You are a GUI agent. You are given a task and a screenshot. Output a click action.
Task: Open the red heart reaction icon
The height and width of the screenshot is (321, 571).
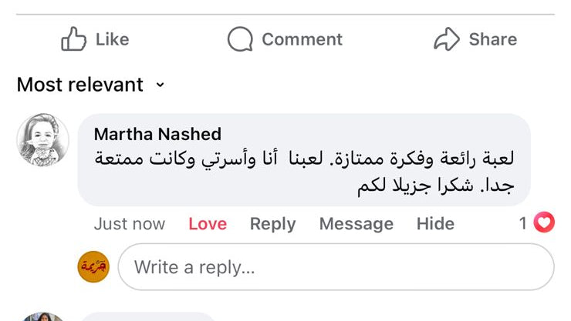[545, 223]
